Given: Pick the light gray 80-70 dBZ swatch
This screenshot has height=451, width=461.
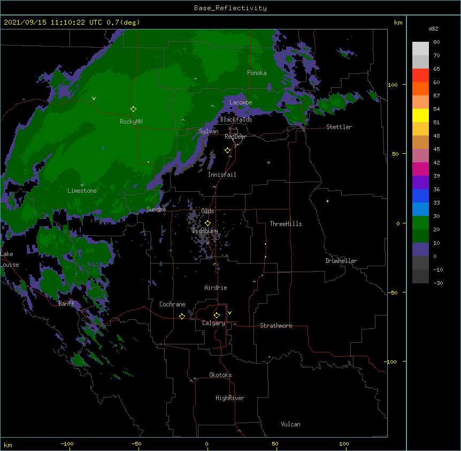Looking at the screenshot, I should tap(420, 49).
